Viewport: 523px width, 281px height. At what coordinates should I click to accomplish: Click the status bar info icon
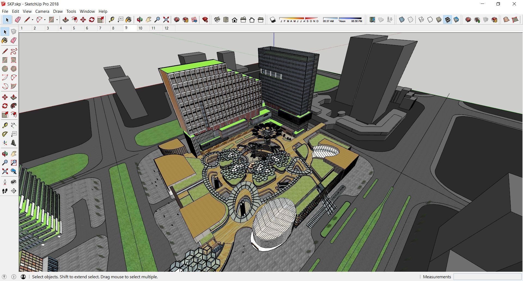(x=14, y=277)
